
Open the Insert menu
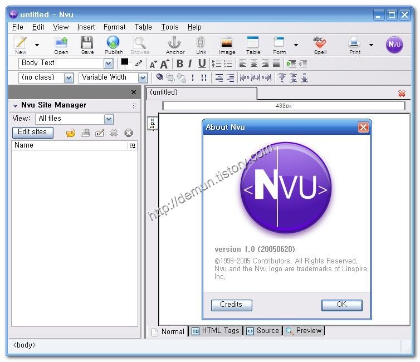pos(86,27)
